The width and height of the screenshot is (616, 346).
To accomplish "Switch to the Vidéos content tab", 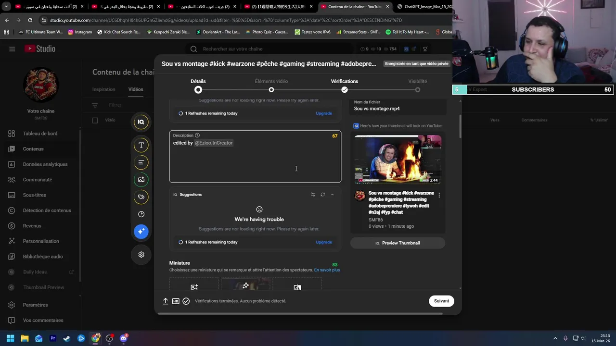I will pos(136,89).
